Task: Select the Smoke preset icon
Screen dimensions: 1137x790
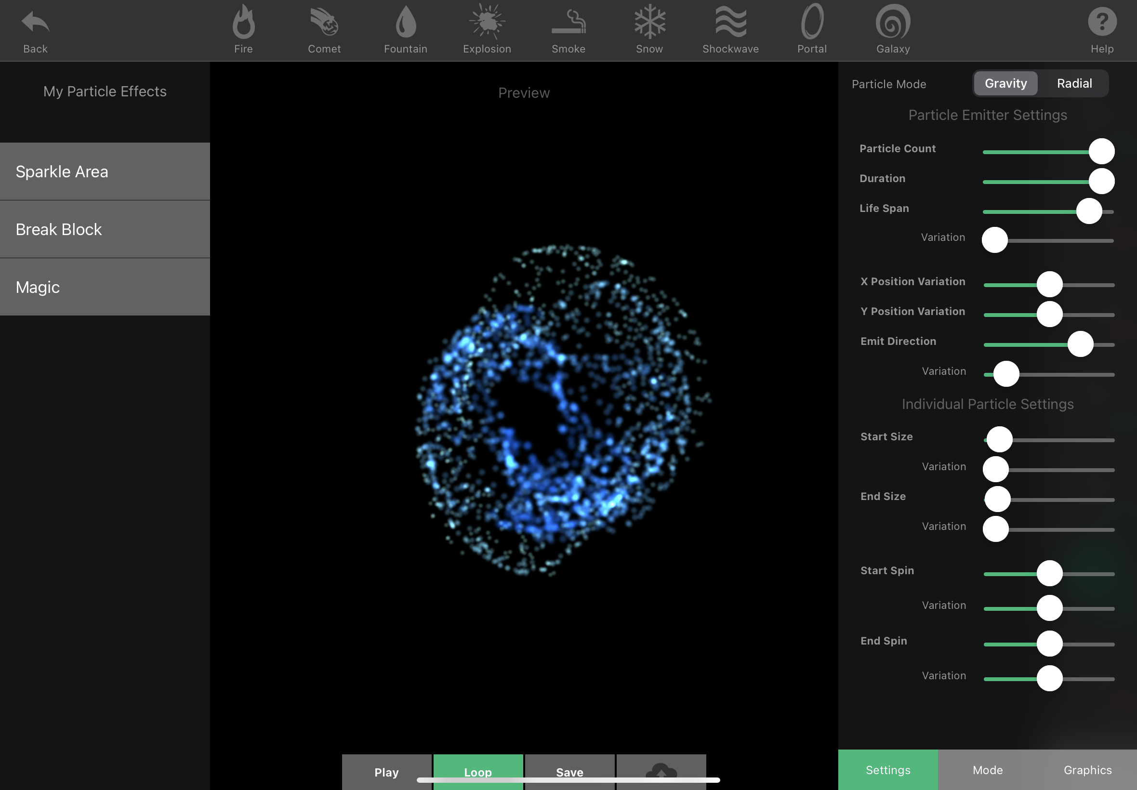Action: (569, 22)
